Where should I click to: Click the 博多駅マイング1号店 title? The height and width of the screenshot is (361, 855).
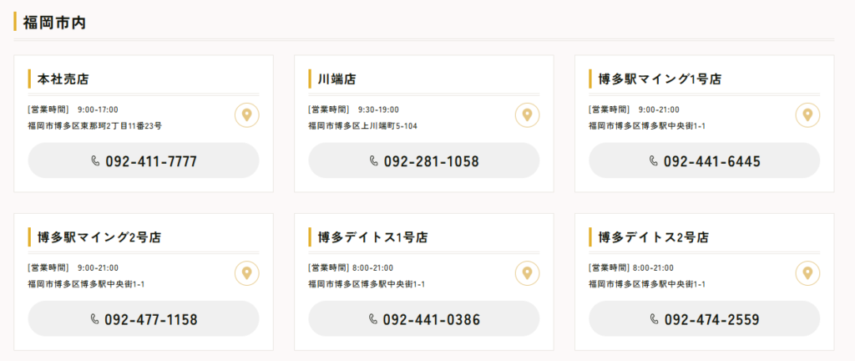[x=660, y=79]
